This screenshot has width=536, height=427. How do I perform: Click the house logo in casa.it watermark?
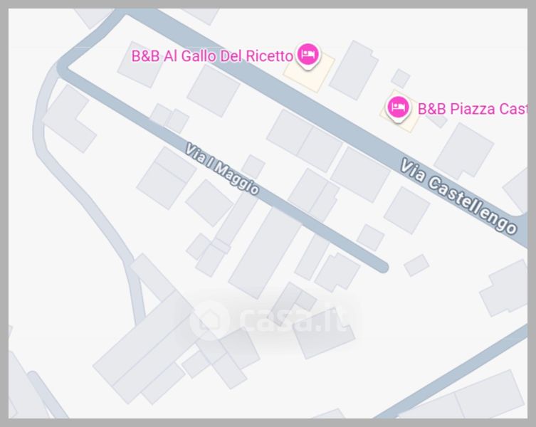pyautogui.click(x=209, y=320)
